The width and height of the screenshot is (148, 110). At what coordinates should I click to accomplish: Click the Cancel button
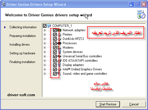click(134, 104)
